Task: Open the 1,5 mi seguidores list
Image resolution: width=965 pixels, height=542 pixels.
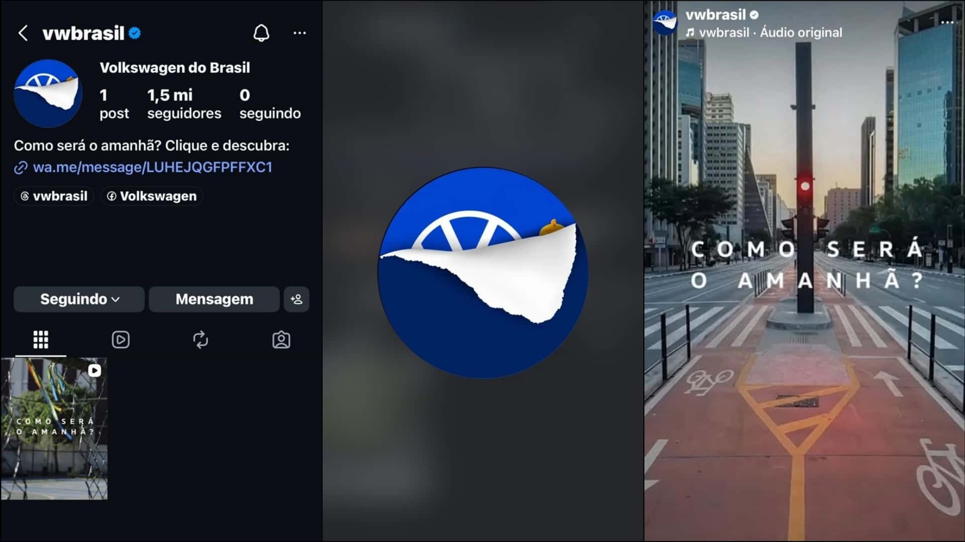Action: pyautogui.click(x=184, y=104)
